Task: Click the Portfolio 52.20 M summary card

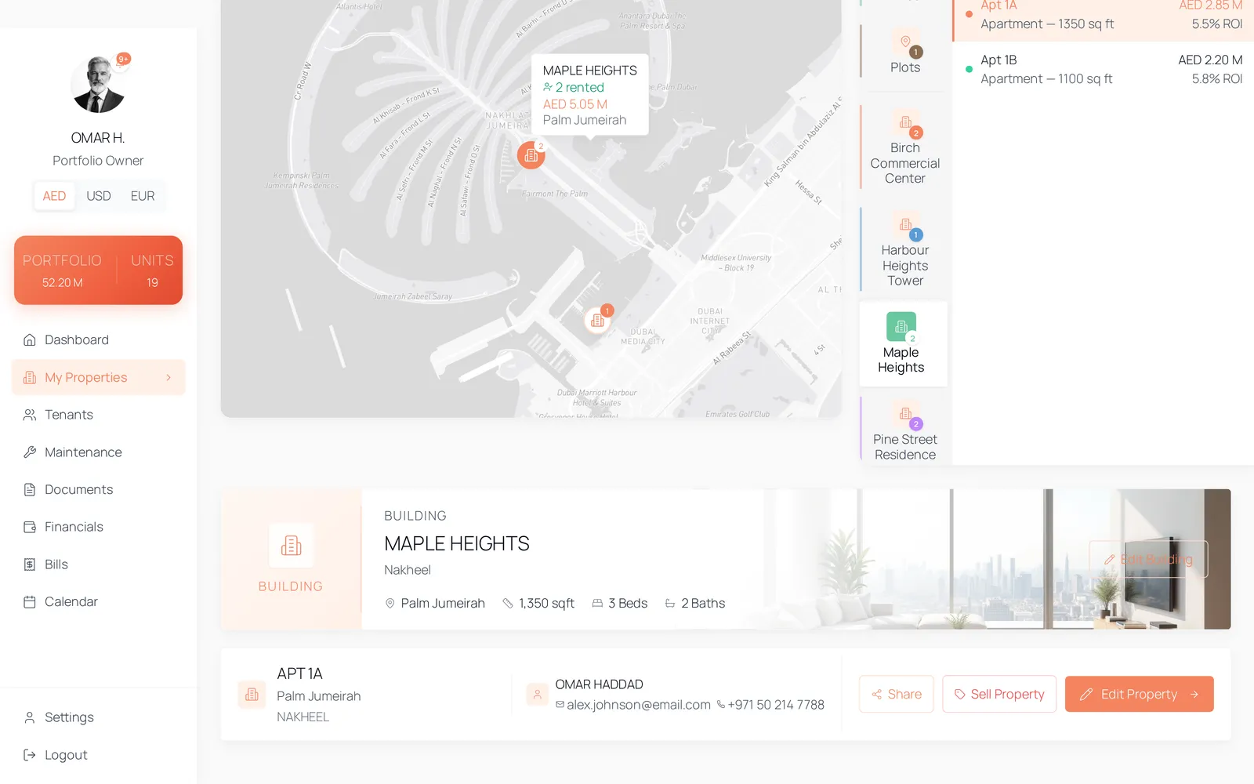Action: (x=99, y=270)
